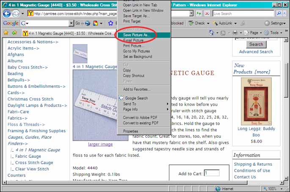290x192 pixels.
Task: Click the Long Leggz: Buddy Boo link
Action: point(256,132)
